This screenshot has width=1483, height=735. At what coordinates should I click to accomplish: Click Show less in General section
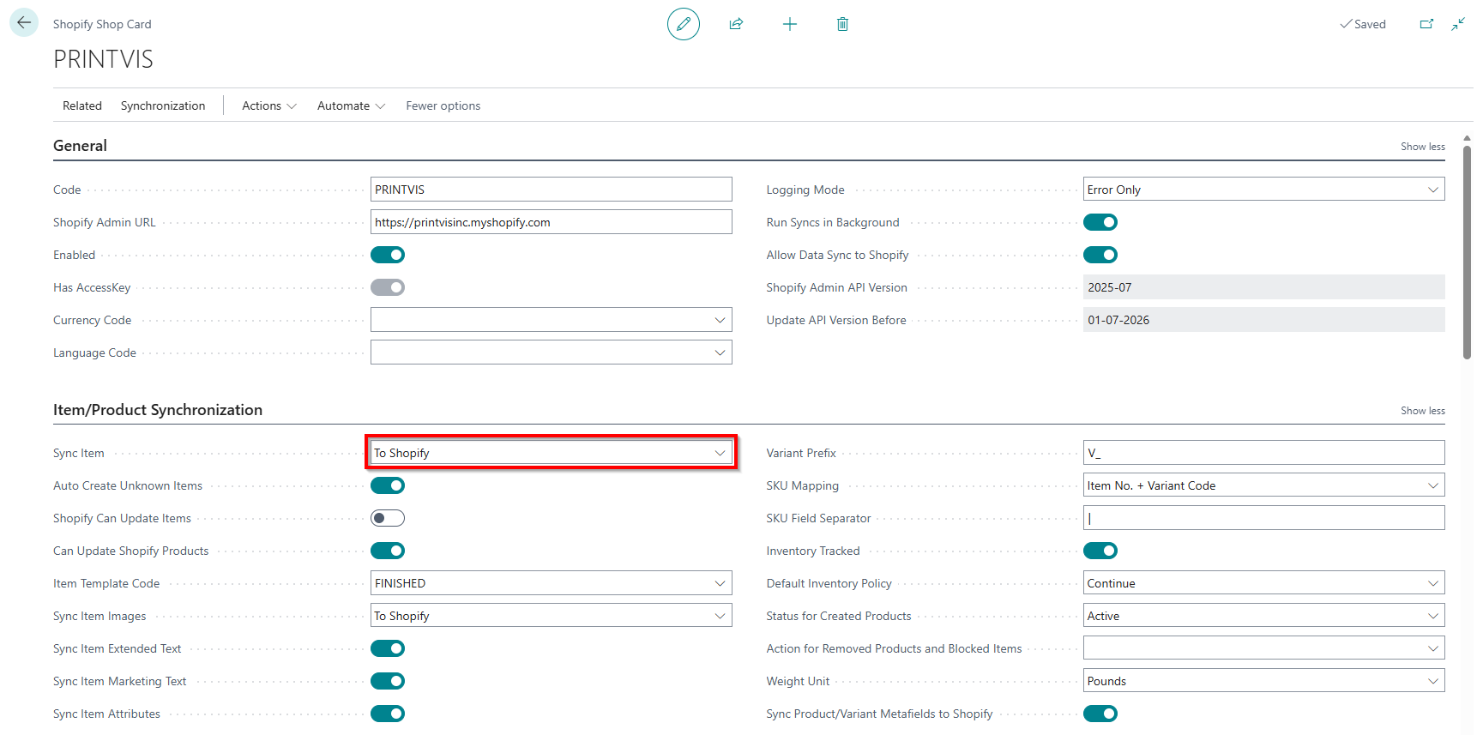pos(1422,147)
